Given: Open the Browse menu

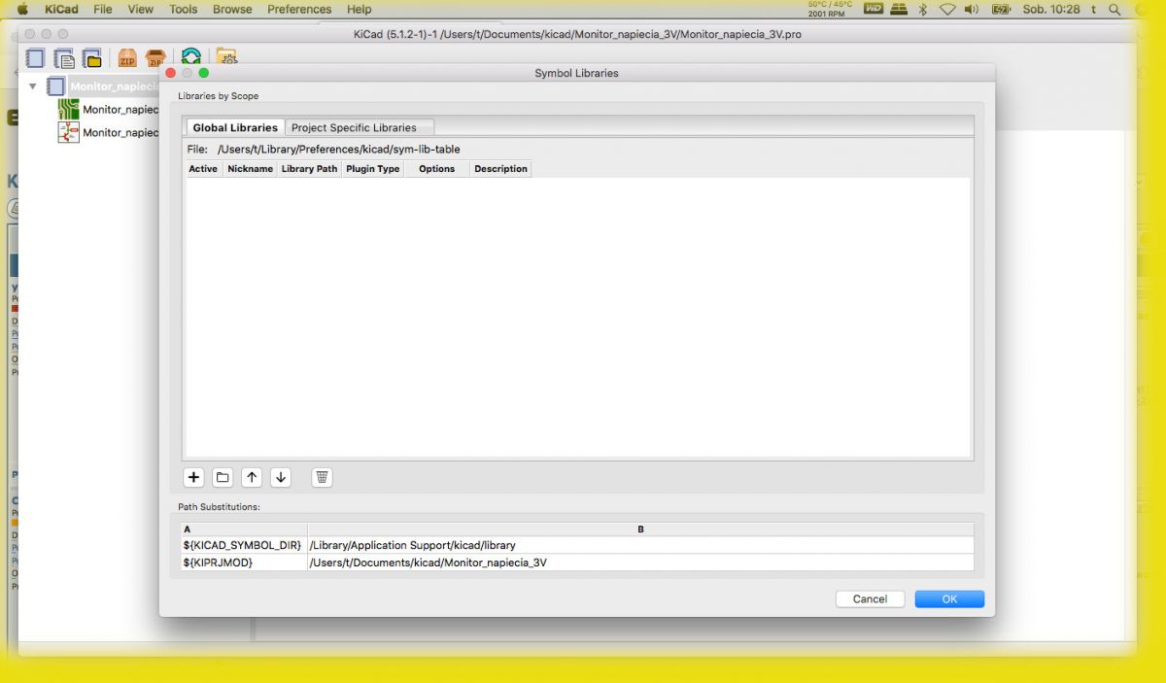Looking at the screenshot, I should pos(232,9).
